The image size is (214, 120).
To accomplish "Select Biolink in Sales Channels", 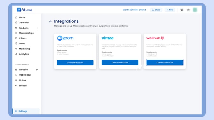I will [x=22, y=80].
